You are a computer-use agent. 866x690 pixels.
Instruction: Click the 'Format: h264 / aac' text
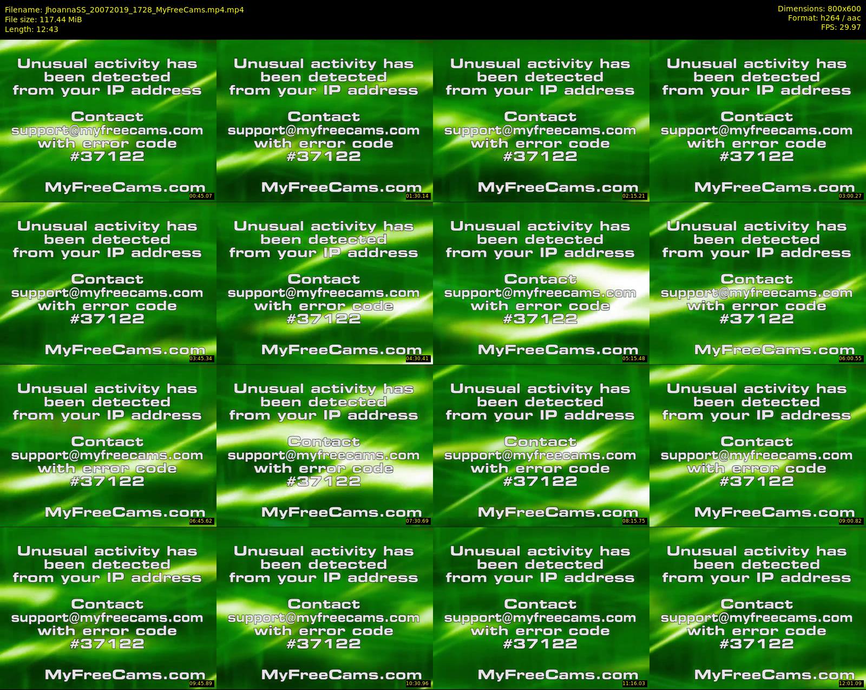click(824, 18)
